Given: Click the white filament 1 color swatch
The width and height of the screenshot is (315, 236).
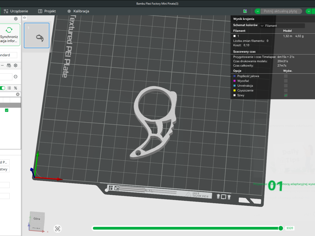Looking at the screenshot, I should point(235,36).
